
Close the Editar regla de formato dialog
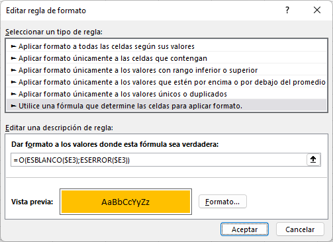tap(317, 10)
